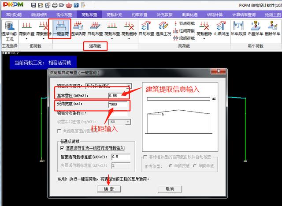282x206 pixels.
Task: Click the 夹层活荷载标准值 field
Action: click(x=121, y=165)
